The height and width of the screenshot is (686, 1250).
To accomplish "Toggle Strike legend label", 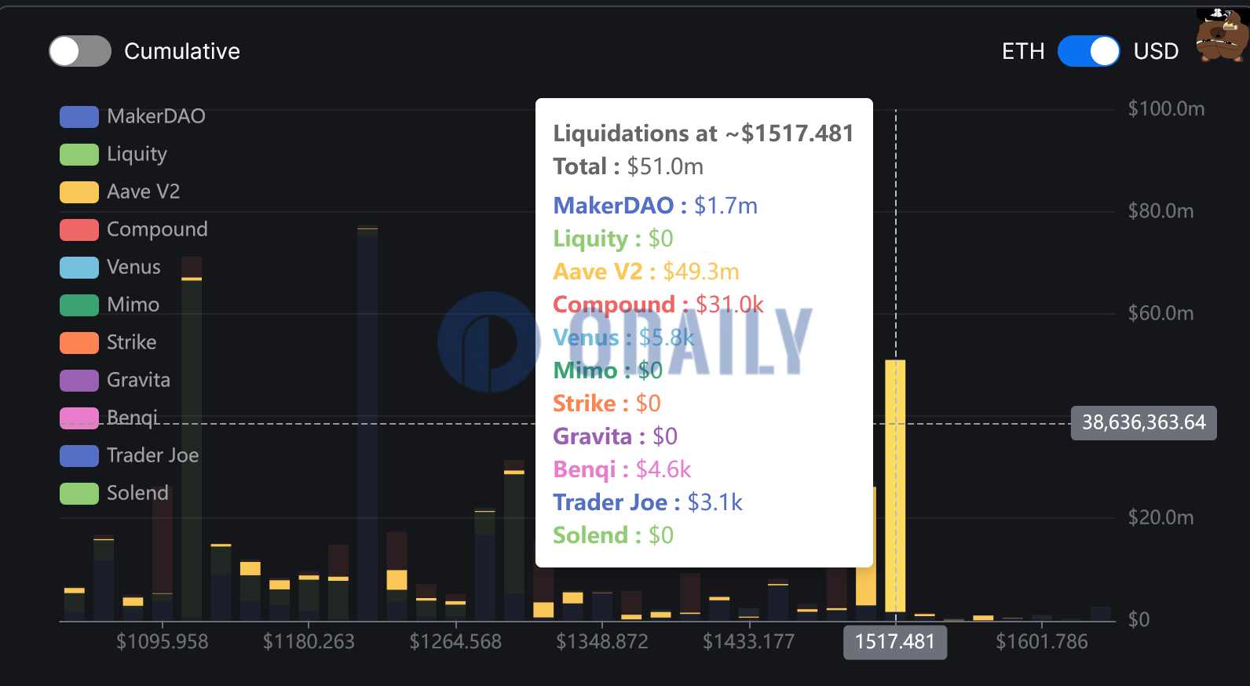I will [x=131, y=342].
